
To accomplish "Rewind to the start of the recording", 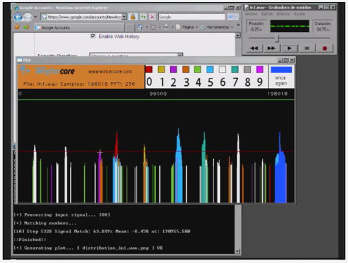I will [254, 48].
